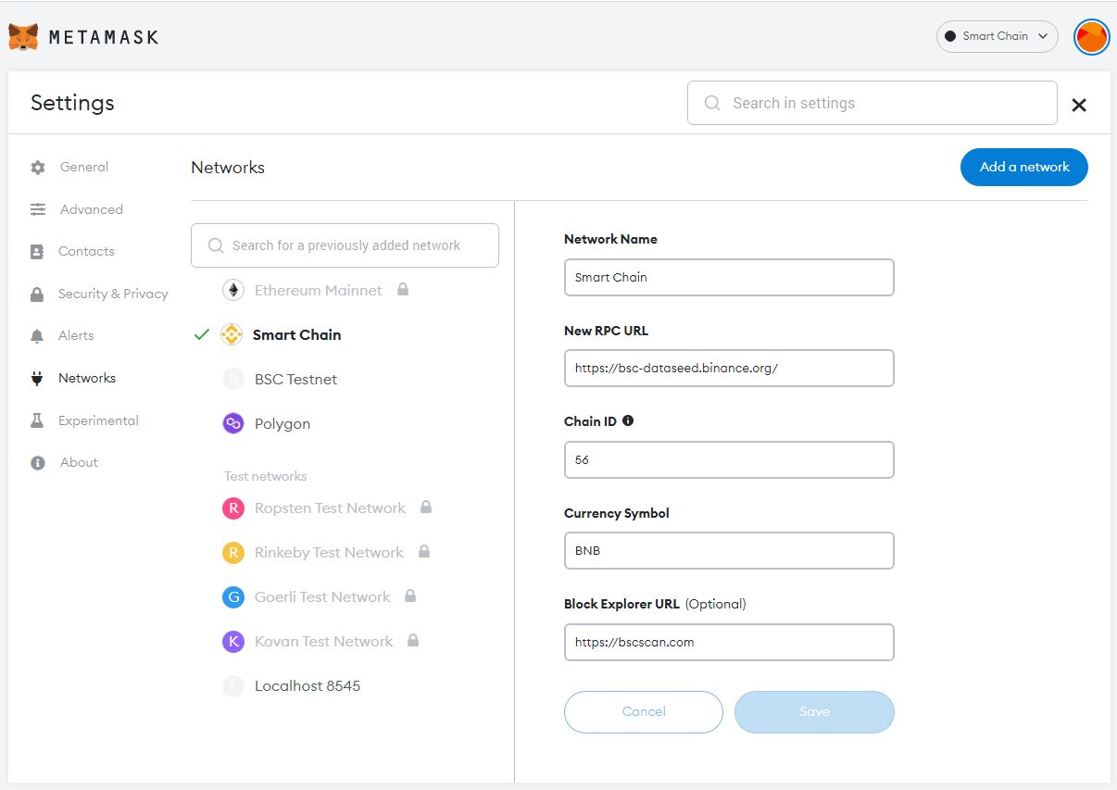Click the Smart Chain BNB logo icon
Image resolution: width=1117 pixels, height=790 pixels.
pyautogui.click(x=232, y=334)
